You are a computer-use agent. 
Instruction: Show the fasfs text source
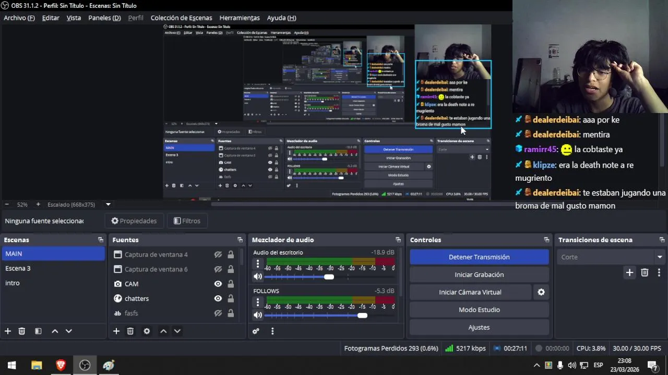click(x=218, y=313)
